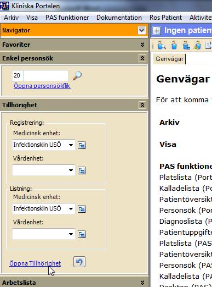This screenshot has width=212, height=287.
Task: Collapse the Enkel personsök panel
Action: 142,58
